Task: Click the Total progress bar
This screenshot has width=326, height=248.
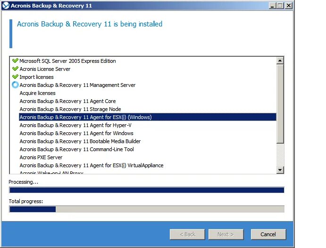Action: [147, 209]
